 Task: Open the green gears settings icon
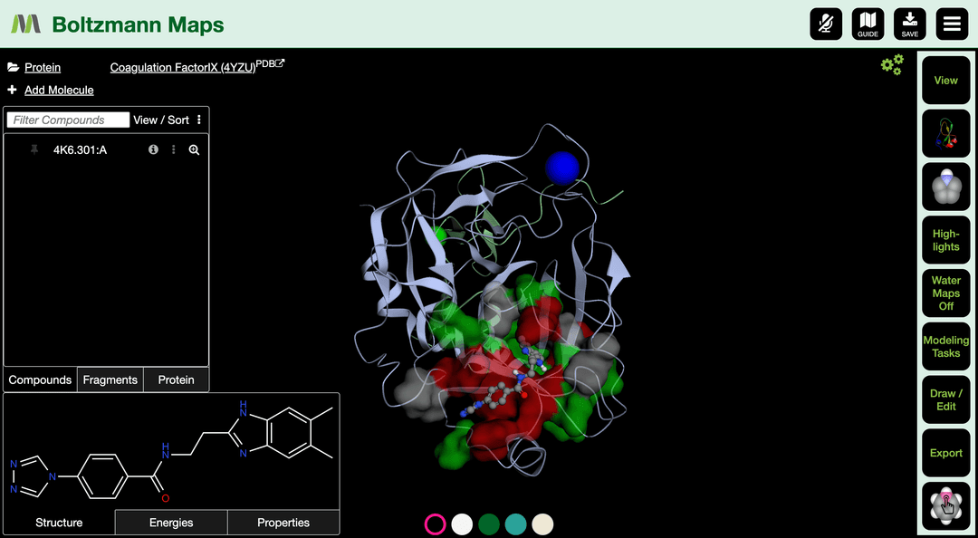tap(892, 64)
